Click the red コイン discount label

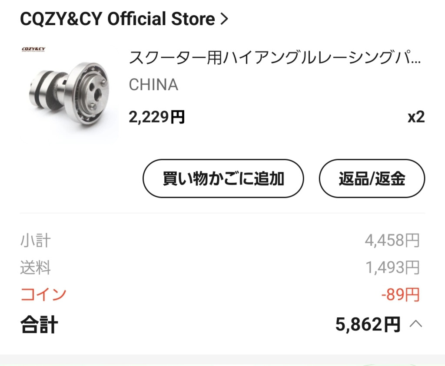43,294
